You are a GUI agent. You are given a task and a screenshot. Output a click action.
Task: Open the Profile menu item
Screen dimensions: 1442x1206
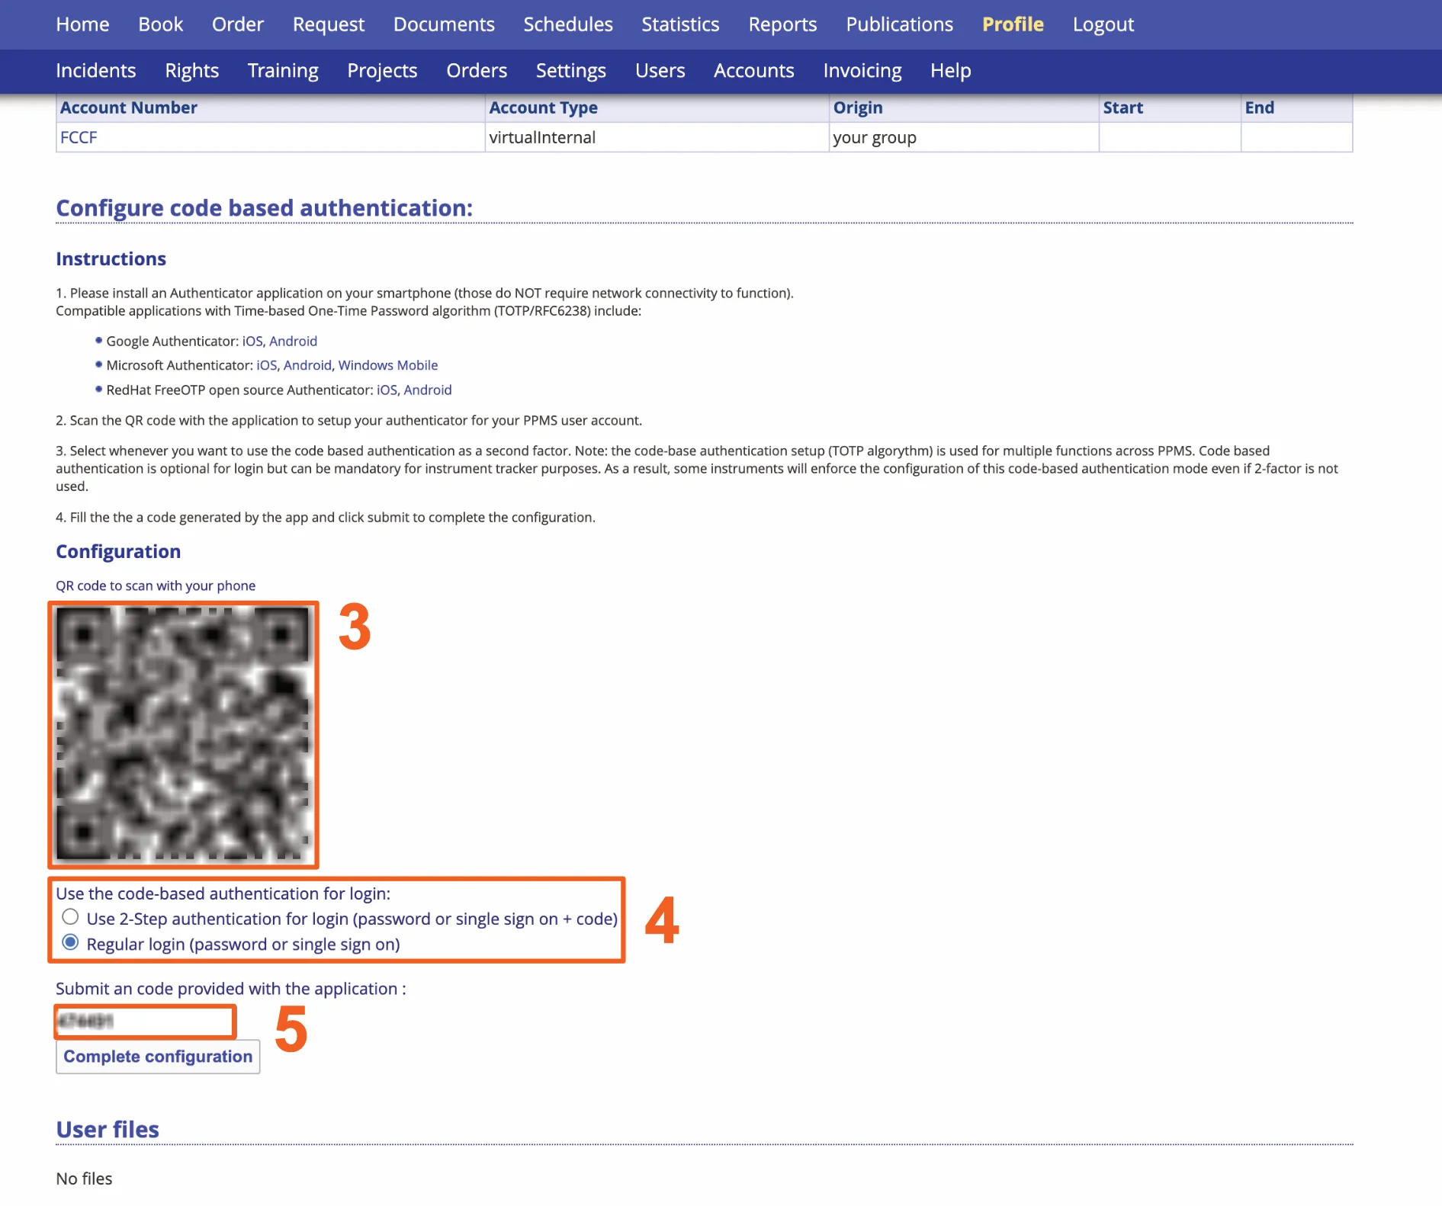pyautogui.click(x=1013, y=24)
